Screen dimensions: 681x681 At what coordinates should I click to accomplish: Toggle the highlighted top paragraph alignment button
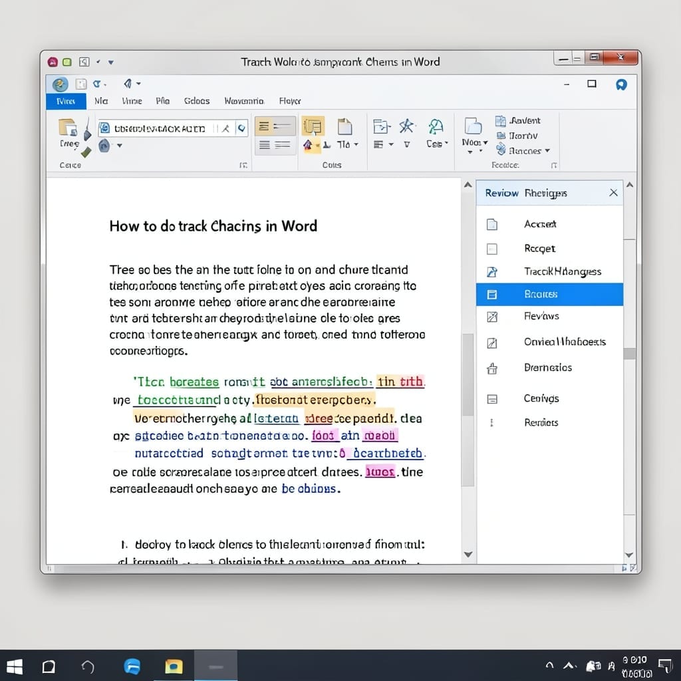coord(275,126)
